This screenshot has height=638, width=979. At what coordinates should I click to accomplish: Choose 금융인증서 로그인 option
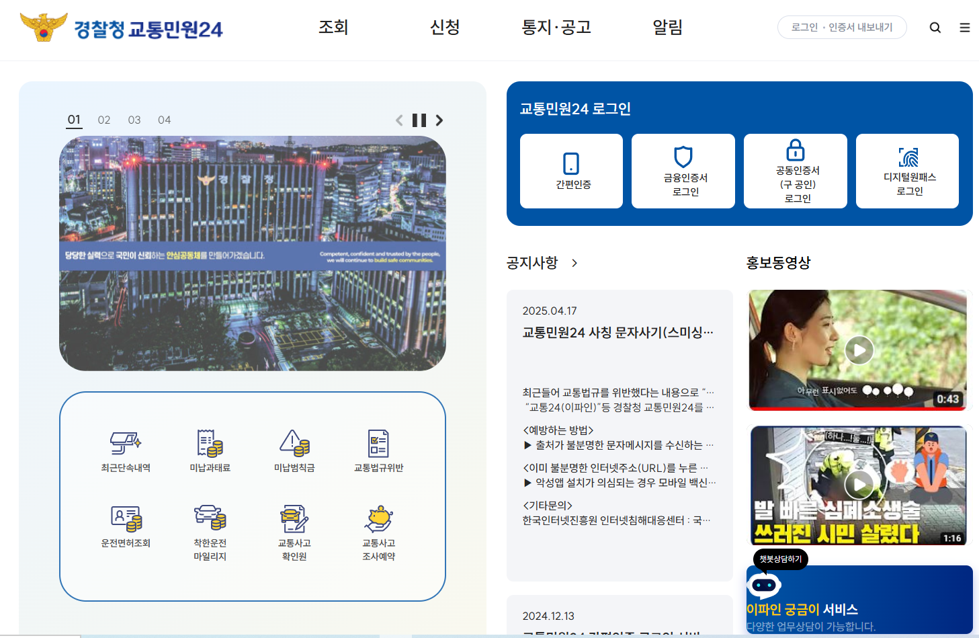coord(683,171)
